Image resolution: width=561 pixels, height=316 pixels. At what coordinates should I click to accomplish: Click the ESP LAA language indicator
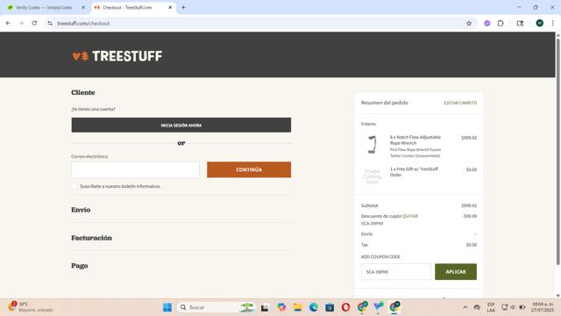pyautogui.click(x=491, y=307)
